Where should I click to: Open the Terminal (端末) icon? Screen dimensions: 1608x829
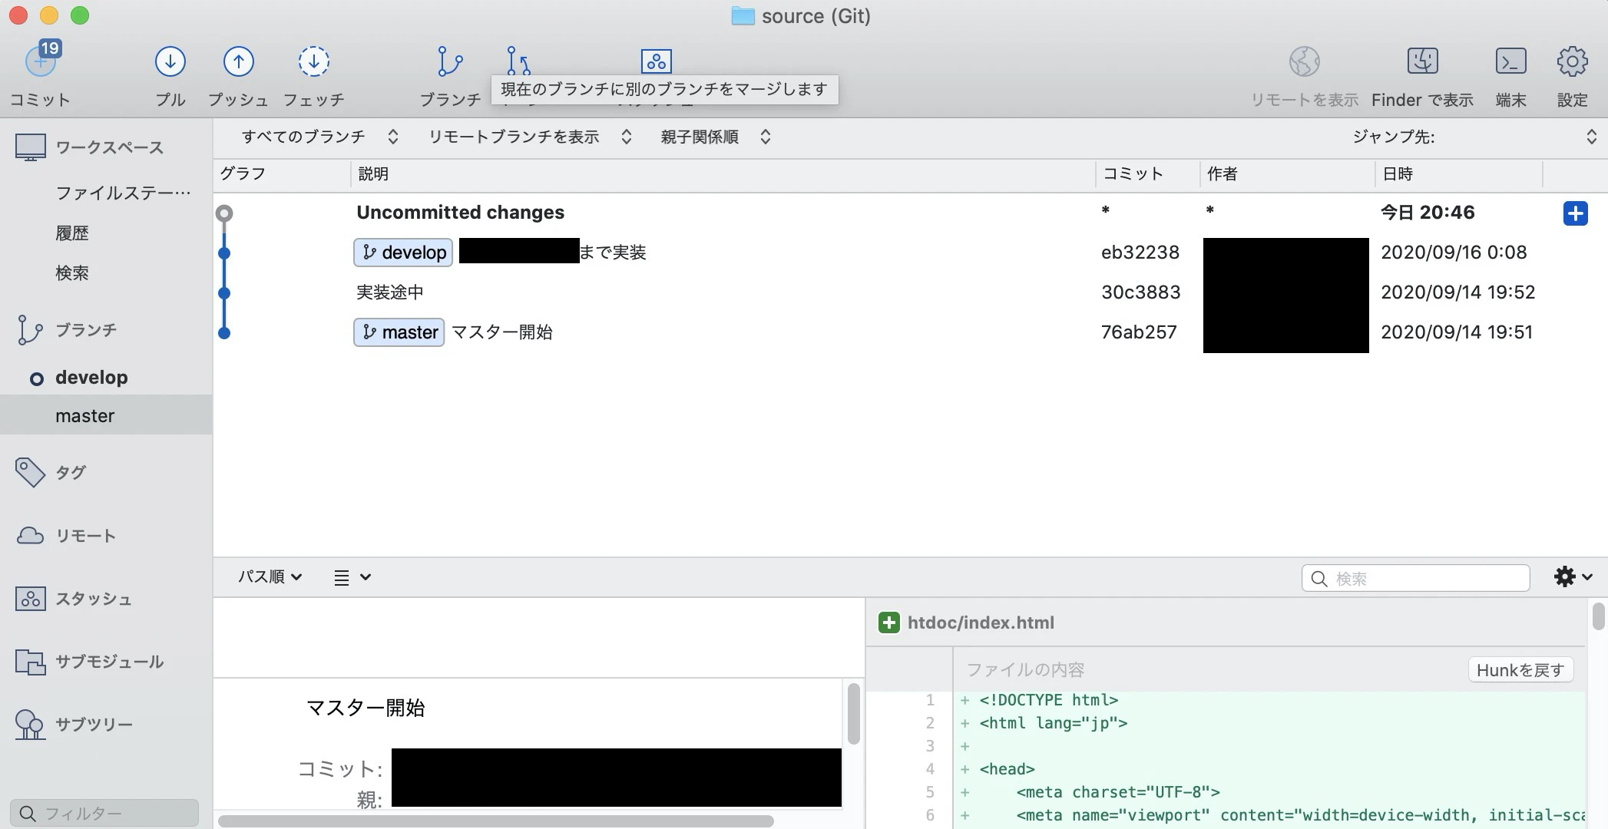coord(1510,61)
